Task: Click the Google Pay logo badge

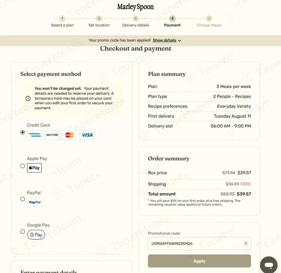Action: [x=36, y=235]
